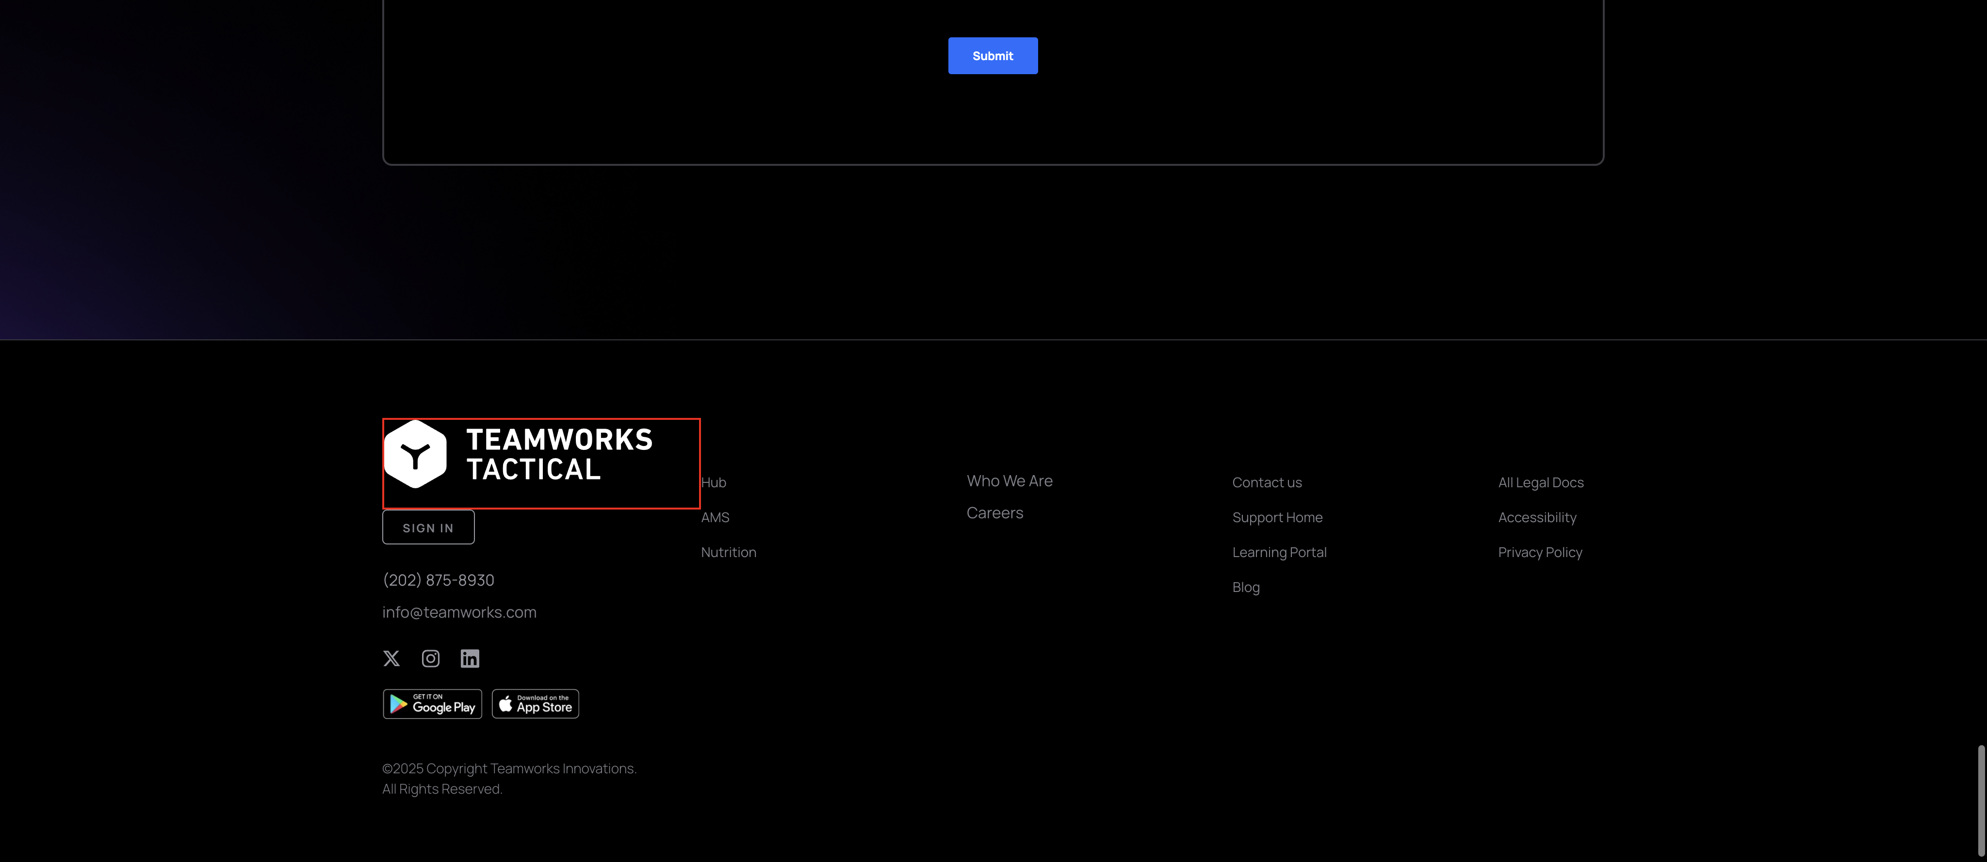Viewport: 1987px width, 862px height.
Task: Click the Teamworks Tactical logo
Action: (540, 463)
